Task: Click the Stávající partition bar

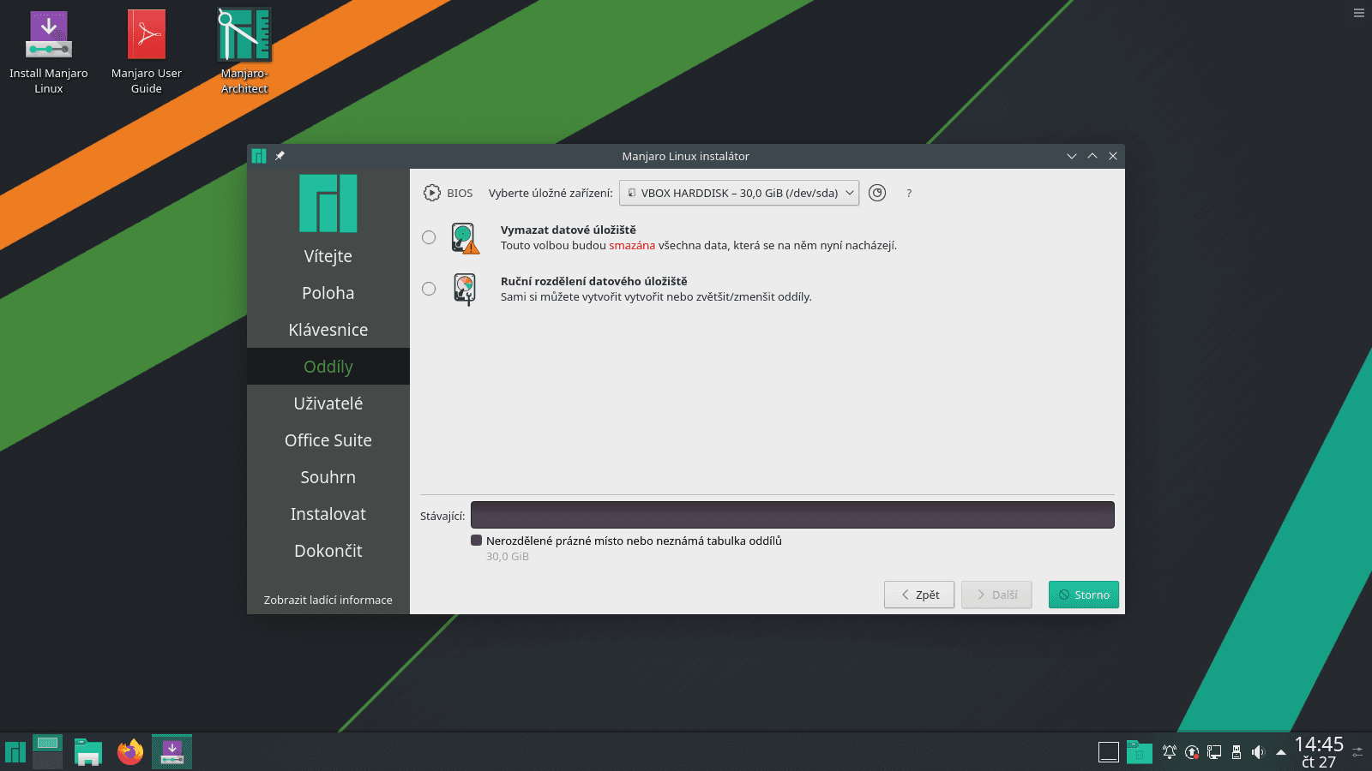Action: point(791,514)
